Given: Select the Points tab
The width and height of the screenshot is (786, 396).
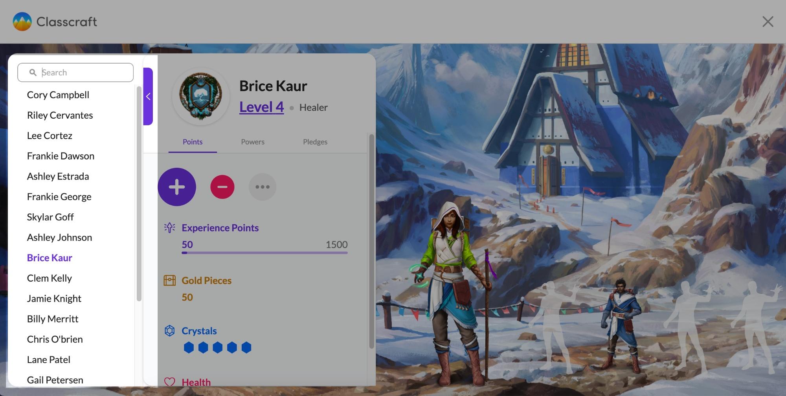Looking at the screenshot, I should pos(193,142).
